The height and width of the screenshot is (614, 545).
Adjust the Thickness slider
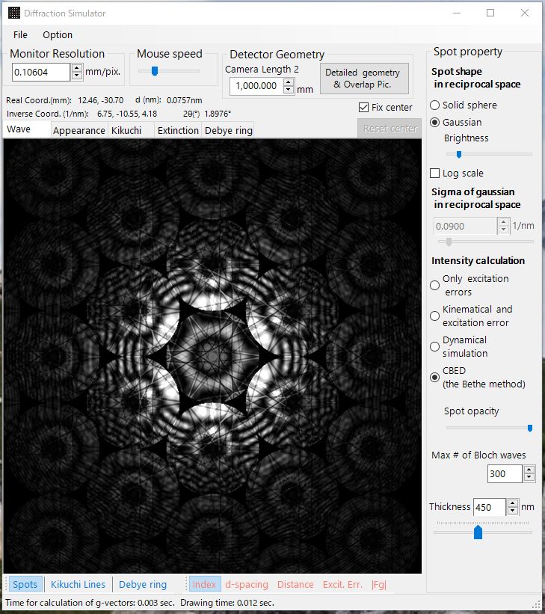coord(478,532)
